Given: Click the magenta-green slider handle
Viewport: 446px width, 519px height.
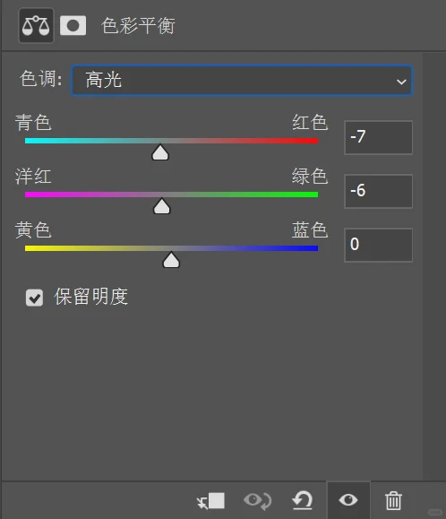Looking at the screenshot, I should [162, 206].
